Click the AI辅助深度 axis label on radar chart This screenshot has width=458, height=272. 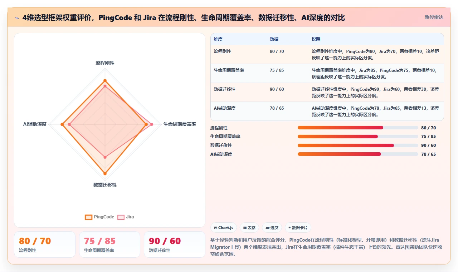tap(35, 124)
